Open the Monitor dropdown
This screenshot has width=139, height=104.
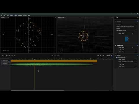point(109,55)
